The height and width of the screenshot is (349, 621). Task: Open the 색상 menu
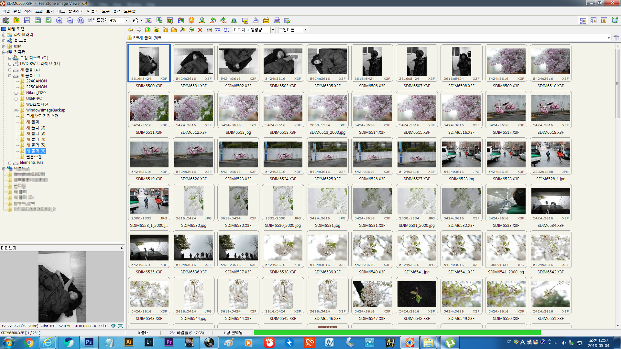coord(28,11)
